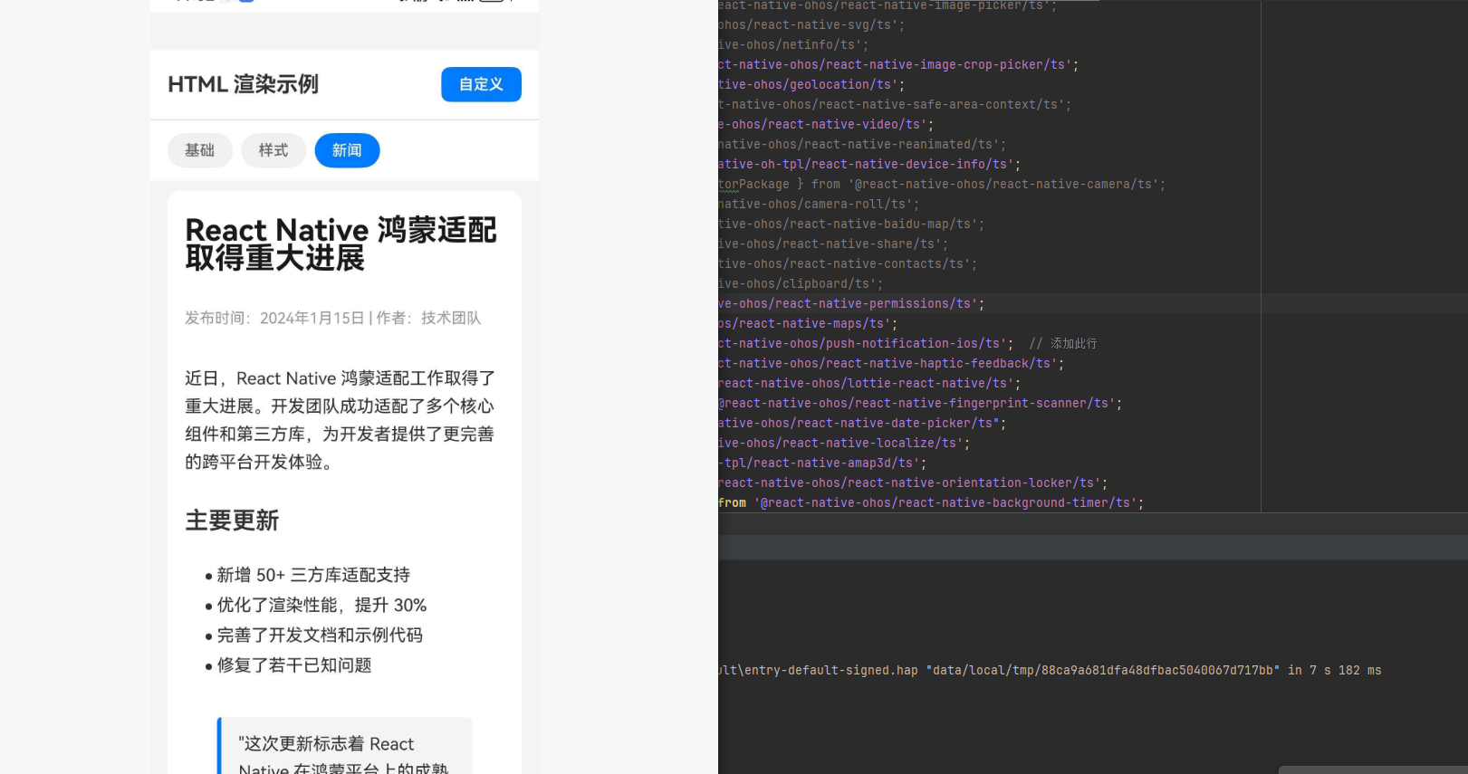Click the react-native-orientation-locker/ts import line
This screenshot has width=1468, height=774.
(912, 483)
